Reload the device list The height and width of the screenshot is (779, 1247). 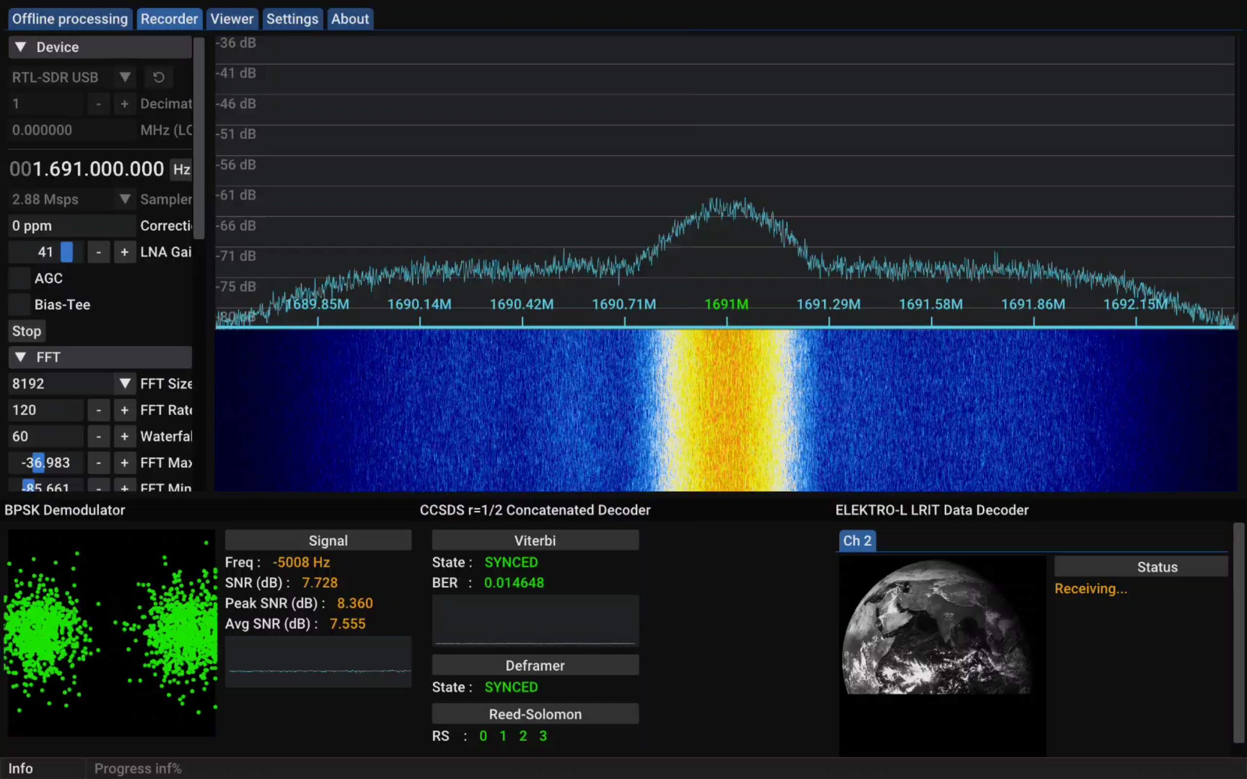159,77
